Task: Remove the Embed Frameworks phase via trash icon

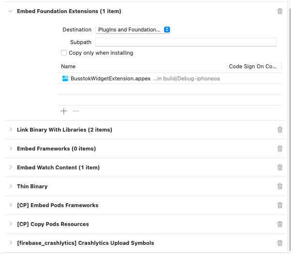Action: click(280, 149)
